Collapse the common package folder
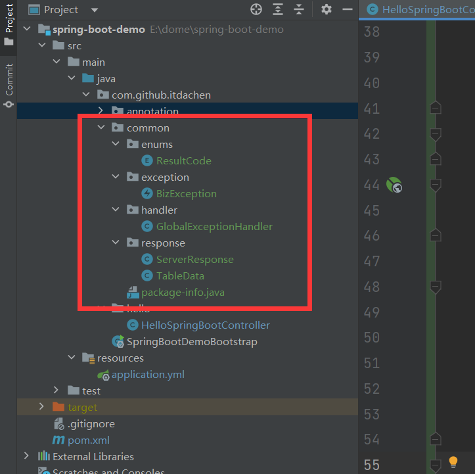The height and width of the screenshot is (474, 475). pos(101,128)
